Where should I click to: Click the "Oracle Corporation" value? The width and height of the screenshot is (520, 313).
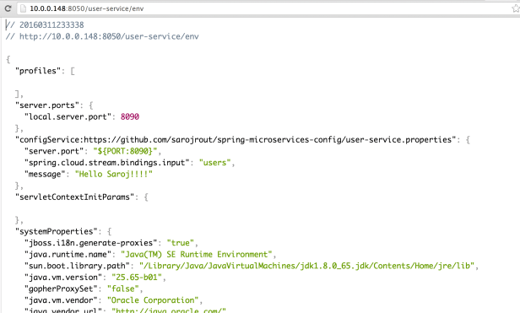pos(153,300)
